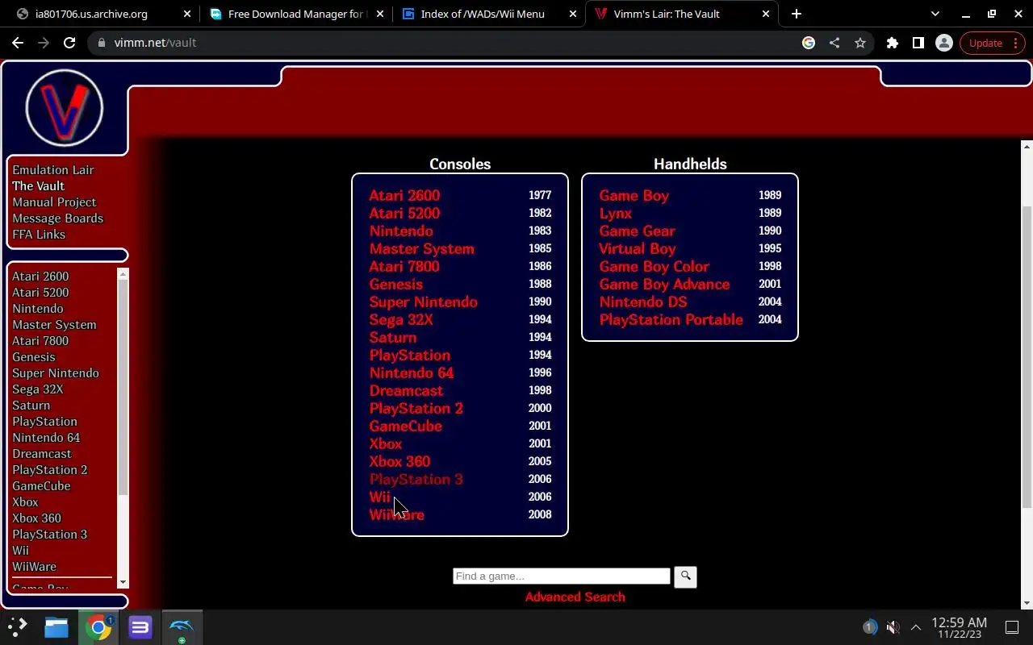Open Sega 32X in the Consoles list

pyautogui.click(x=401, y=319)
